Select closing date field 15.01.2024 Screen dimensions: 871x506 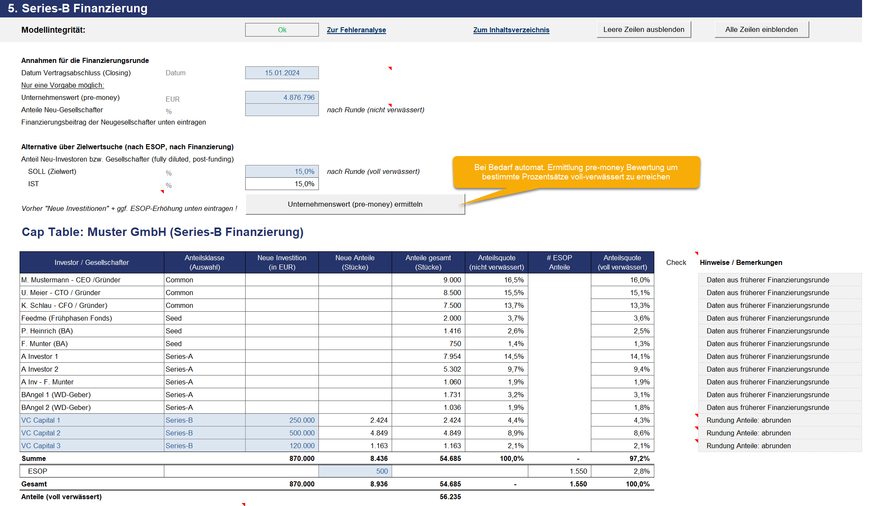[x=282, y=73]
